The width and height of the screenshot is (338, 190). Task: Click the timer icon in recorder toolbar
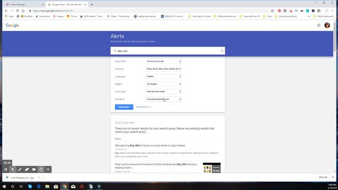41,169
